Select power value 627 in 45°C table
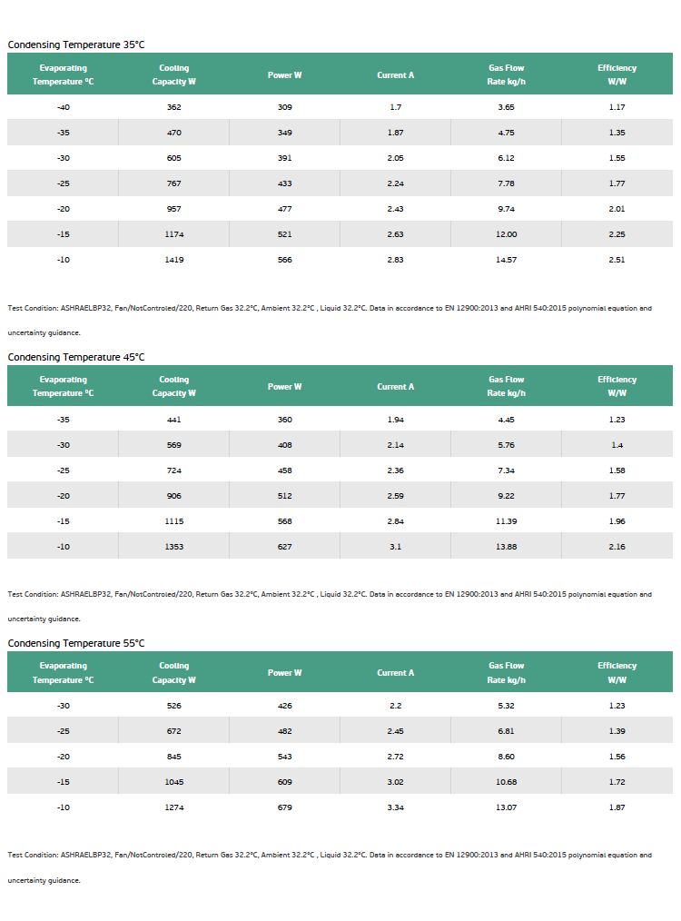 pos(285,547)
